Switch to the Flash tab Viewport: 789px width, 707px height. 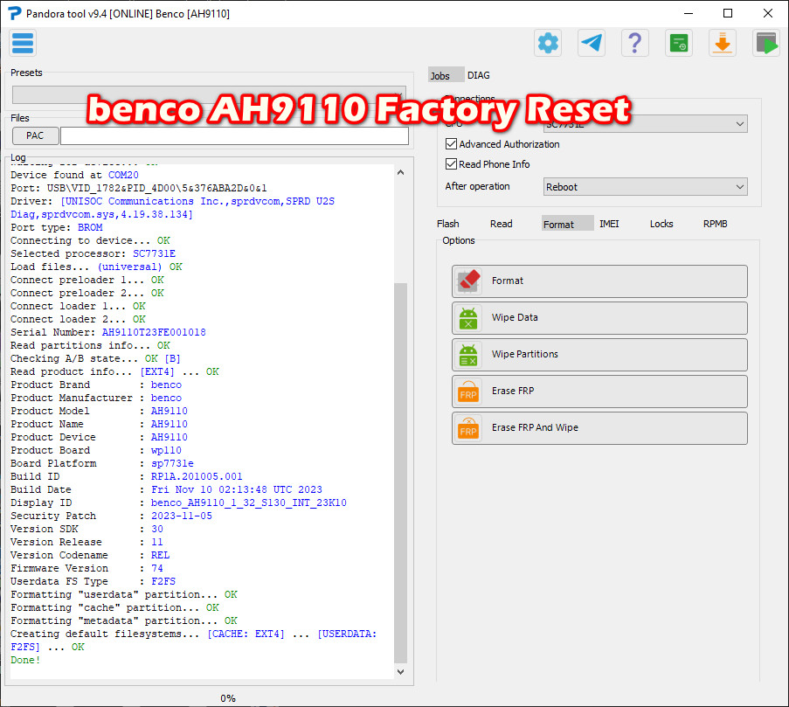point(448,224)
